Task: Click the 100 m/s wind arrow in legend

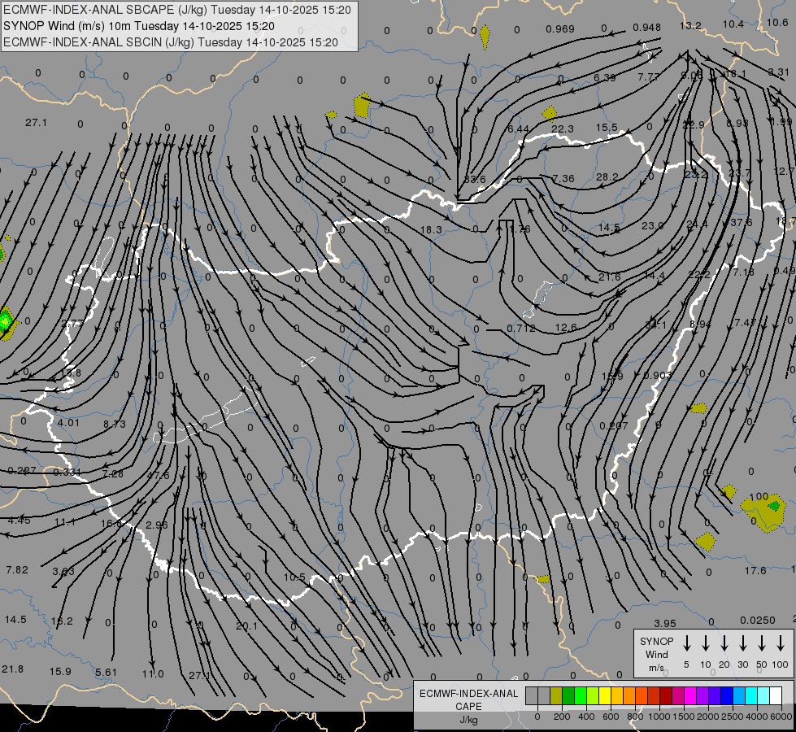Action: click(781, 643)
